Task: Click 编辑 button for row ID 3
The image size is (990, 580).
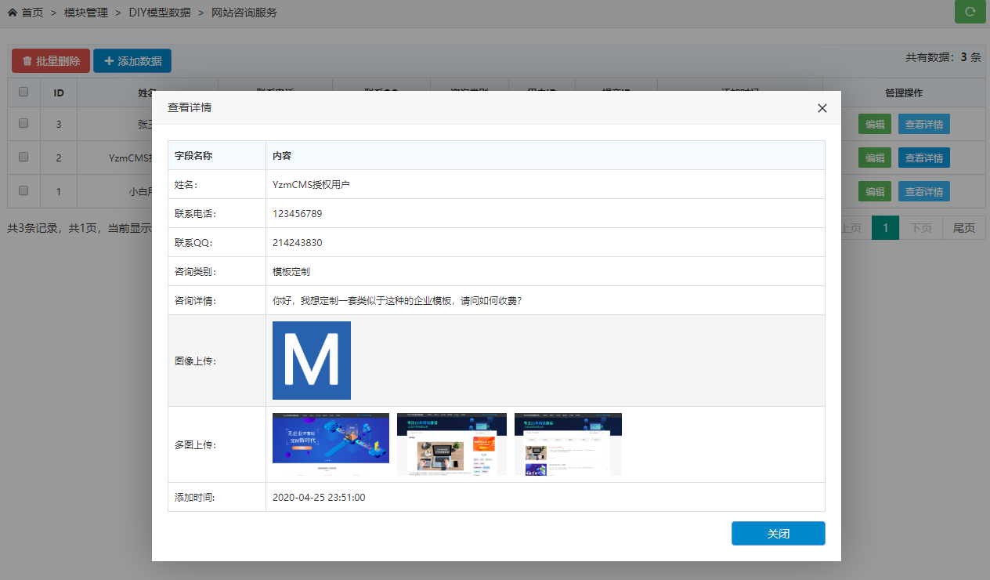Action: (x=874, y=124)
